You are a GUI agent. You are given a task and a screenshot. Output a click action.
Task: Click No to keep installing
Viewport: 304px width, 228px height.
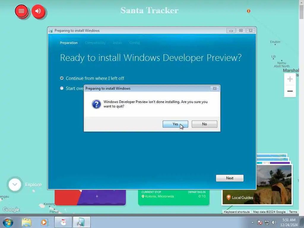pos(204,124)
